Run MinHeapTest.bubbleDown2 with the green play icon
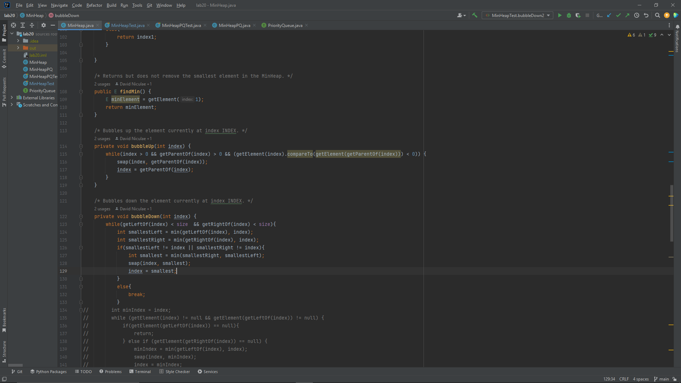Image resolution: width=681 pixels, height=383 pixels. [560, 15]
